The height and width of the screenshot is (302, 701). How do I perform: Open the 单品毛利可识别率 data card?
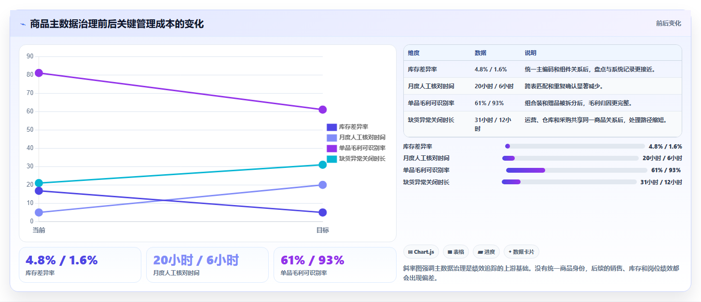pos(335,265)
